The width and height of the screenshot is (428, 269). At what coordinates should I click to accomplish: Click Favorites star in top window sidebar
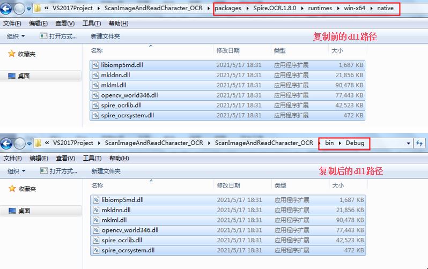tap(11, 54)
